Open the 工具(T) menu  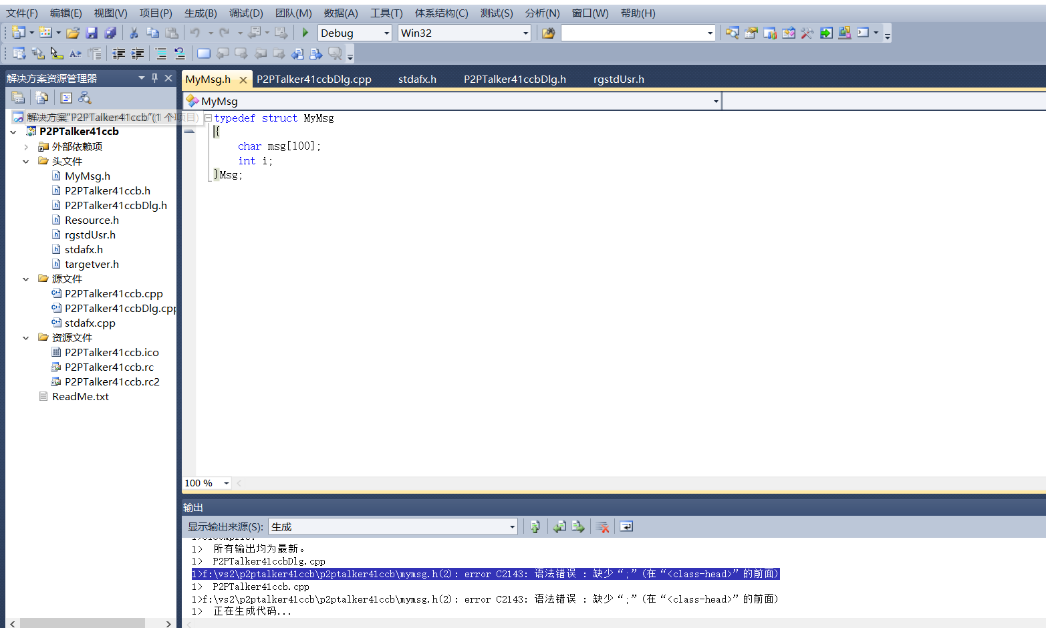click(x=386, y=13)
